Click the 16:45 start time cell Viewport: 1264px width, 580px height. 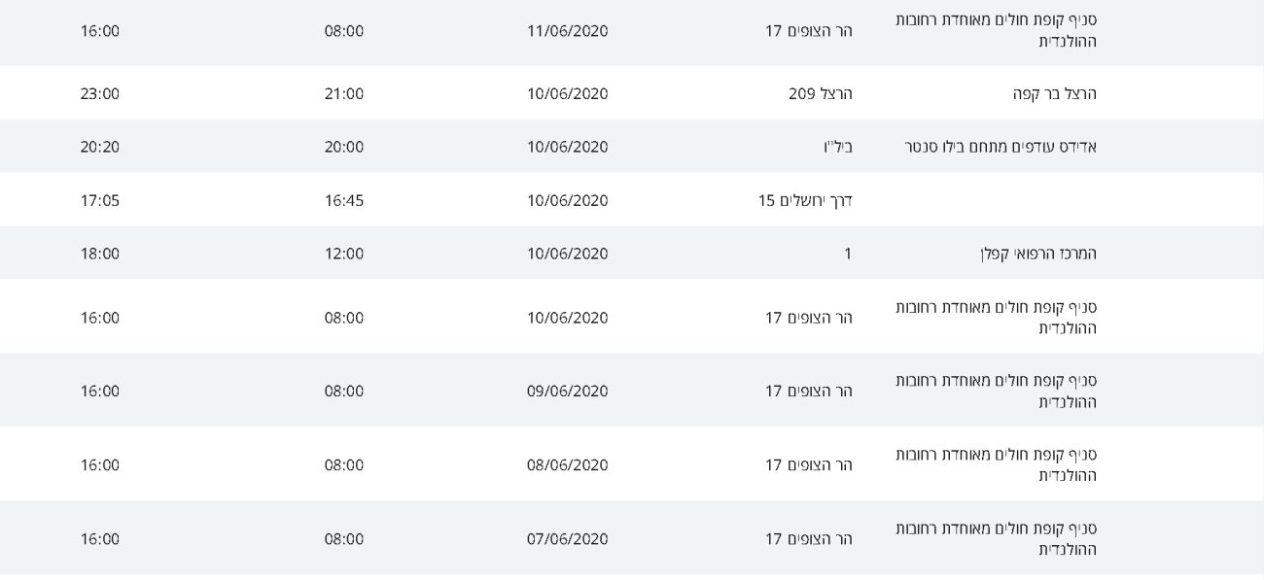click(x=344, y=201)
